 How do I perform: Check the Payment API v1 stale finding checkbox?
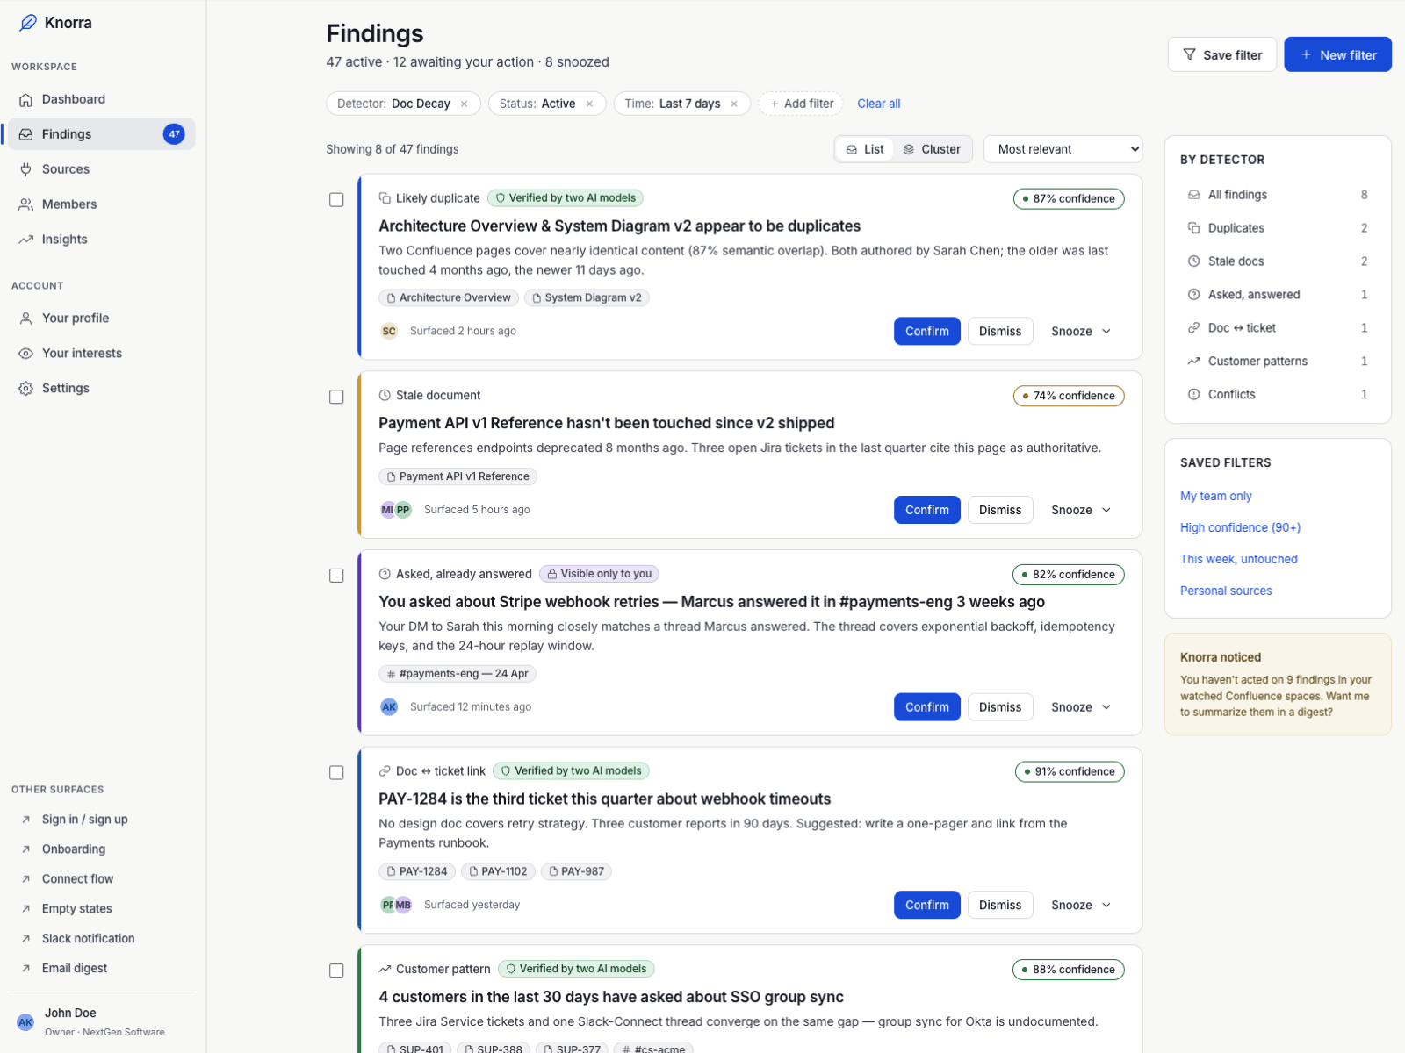tap(336, 398)
